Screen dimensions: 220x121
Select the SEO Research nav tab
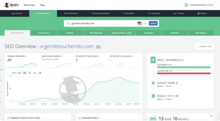tap(43, 13)
